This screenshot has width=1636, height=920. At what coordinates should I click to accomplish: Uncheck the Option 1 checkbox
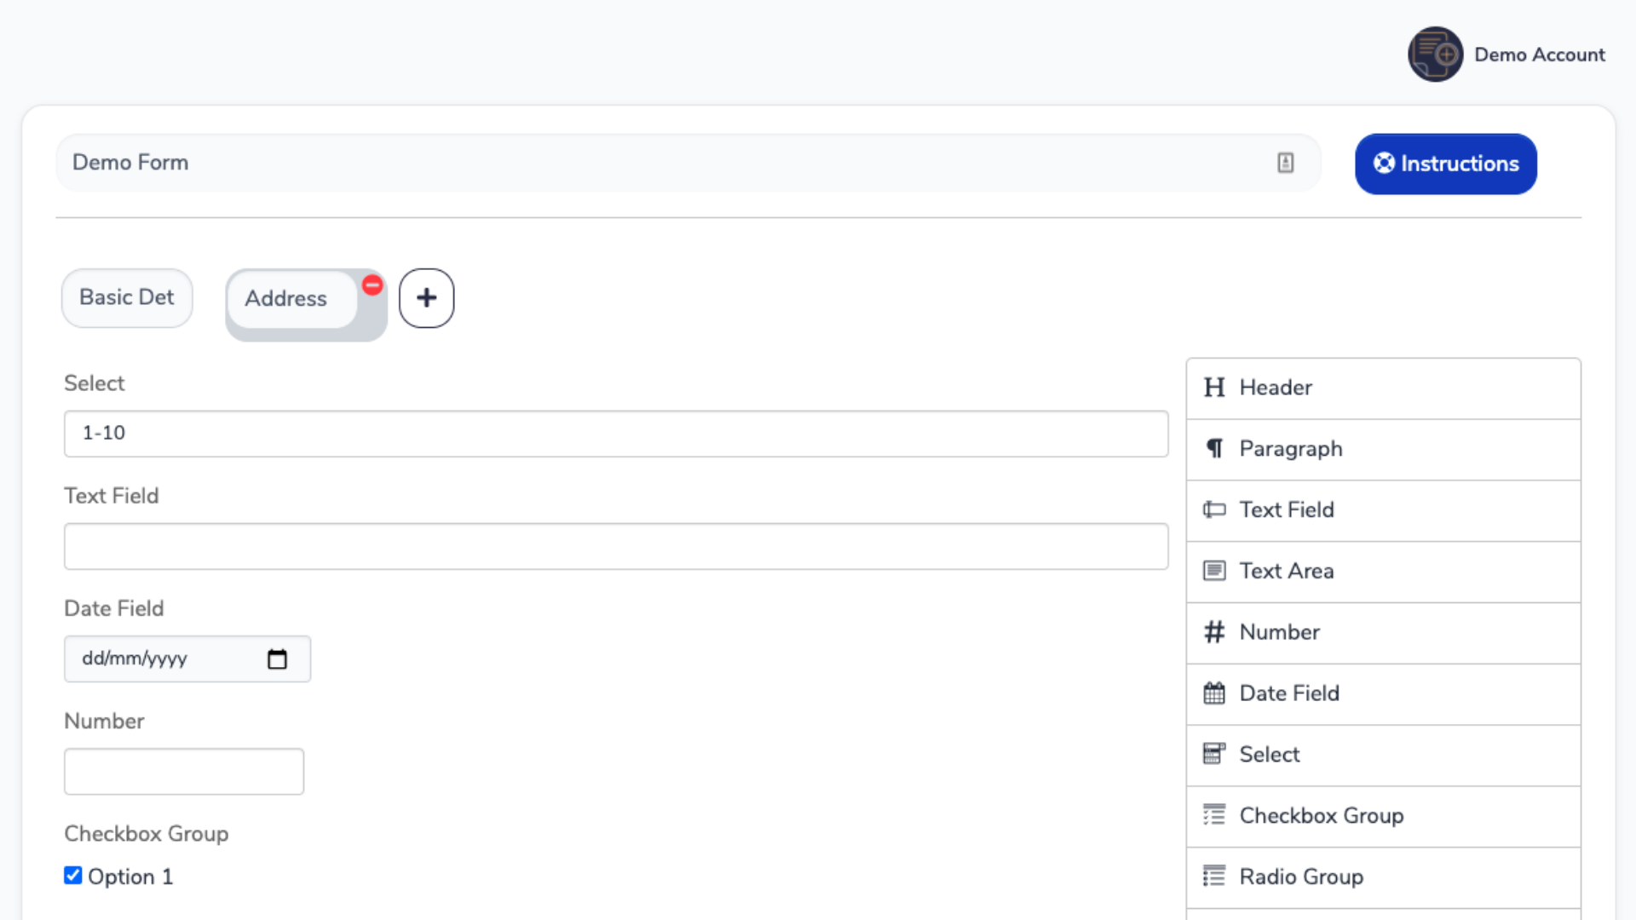tap(73, 876)
